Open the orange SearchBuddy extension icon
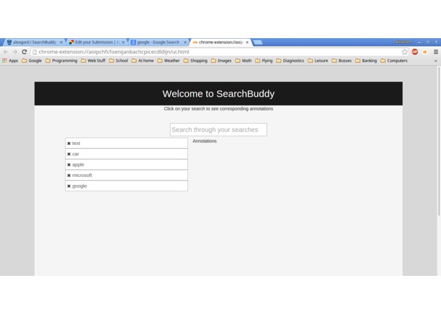Viewport: 441px width, 314px height. coord(425,52)
